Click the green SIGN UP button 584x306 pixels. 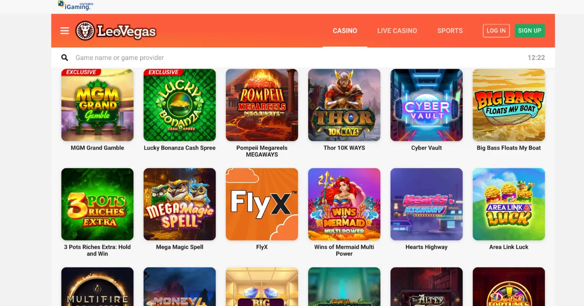tap(529, 31)
